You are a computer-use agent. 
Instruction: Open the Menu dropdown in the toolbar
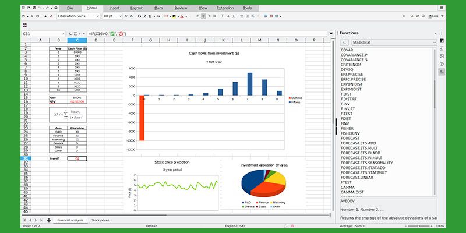[x=436, y=16]
